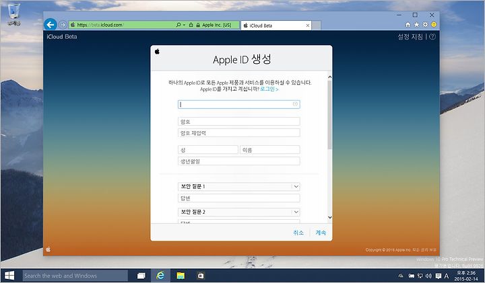The height and width of the screenshot is (283, 485).
Task: Click the help icon inside the email field
Action: click(295, 104)
